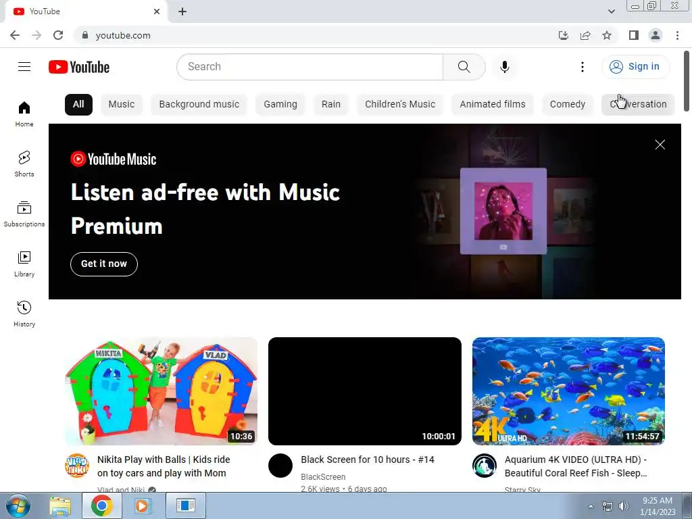Select the Comedy filter chip

pyautogui.click(x=568, y=105)
